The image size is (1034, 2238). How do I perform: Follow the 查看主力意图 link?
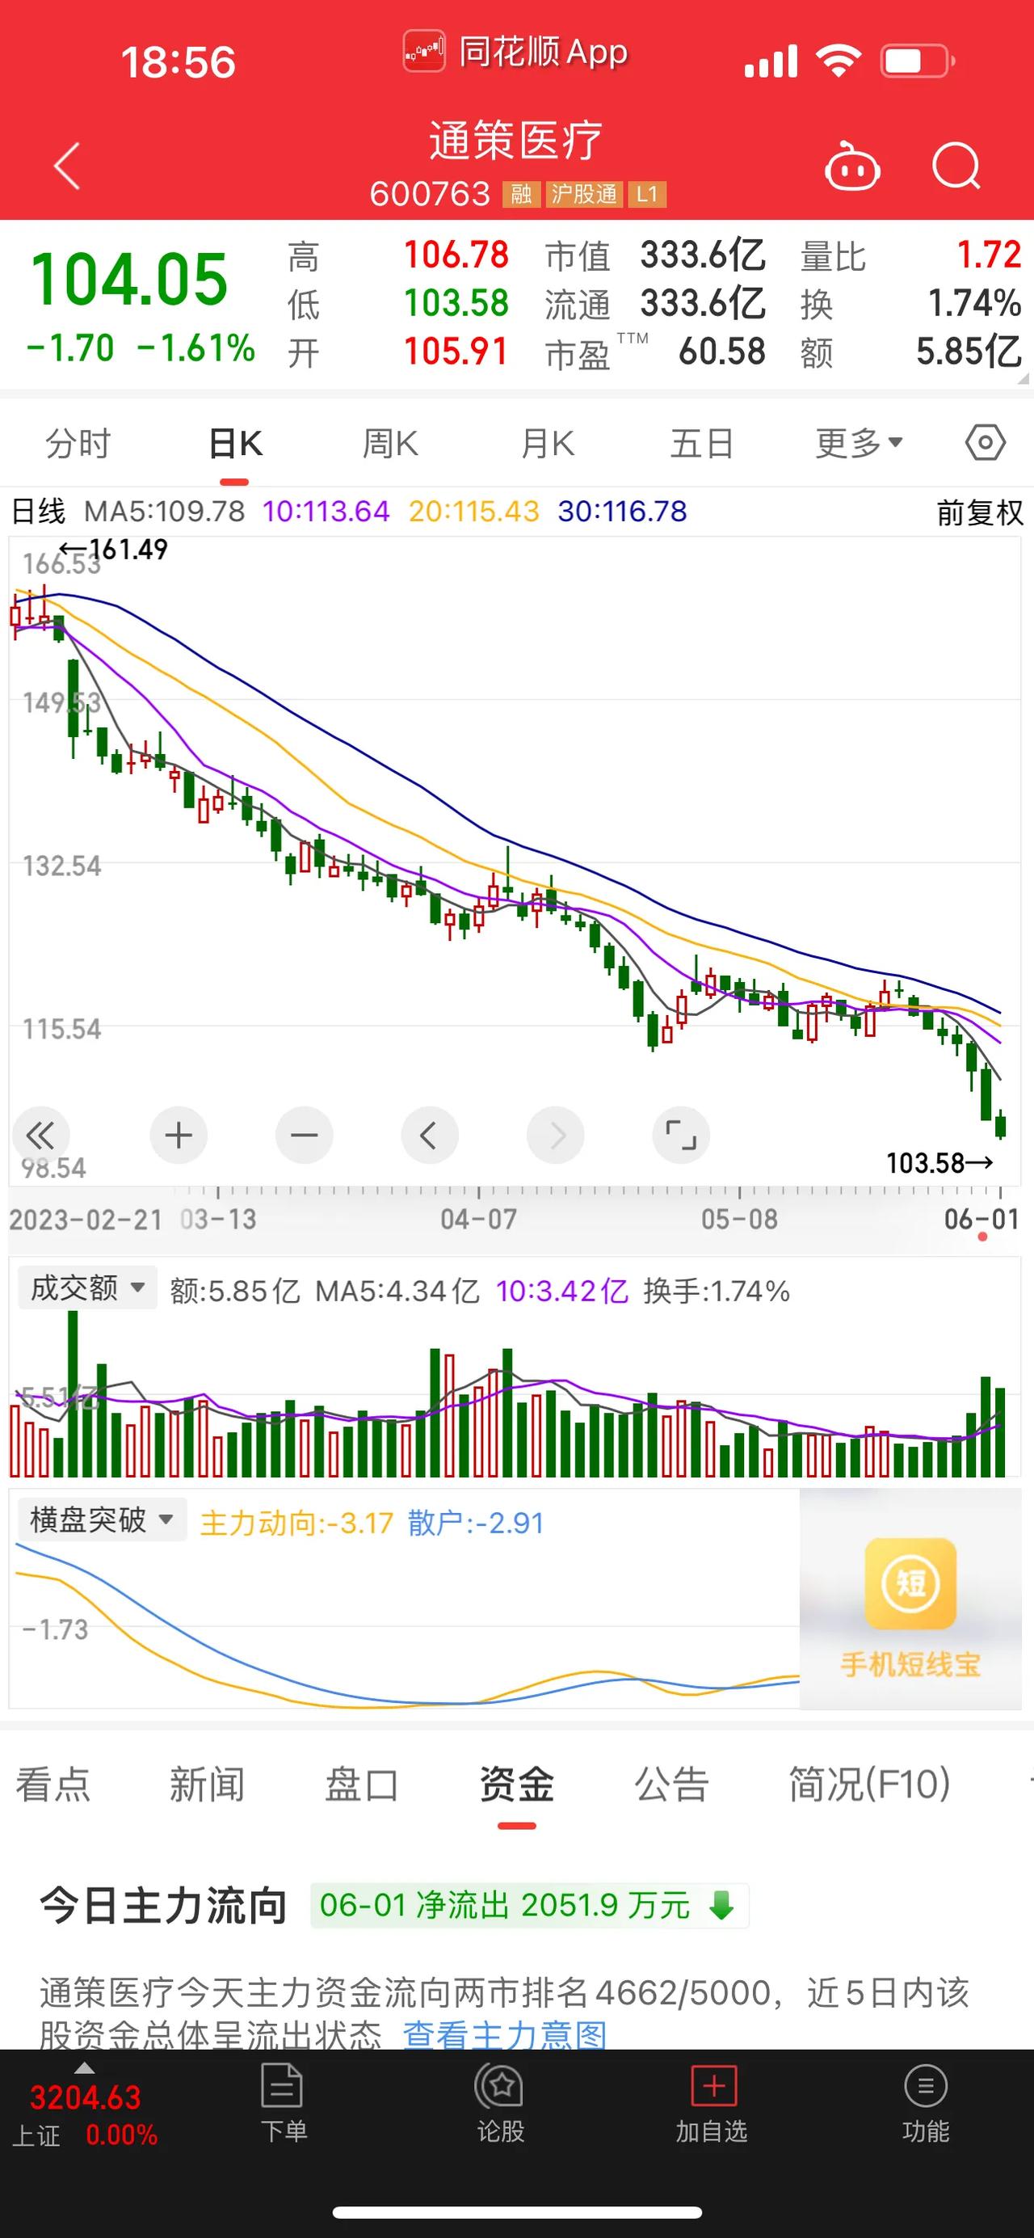click(504, 2036)
